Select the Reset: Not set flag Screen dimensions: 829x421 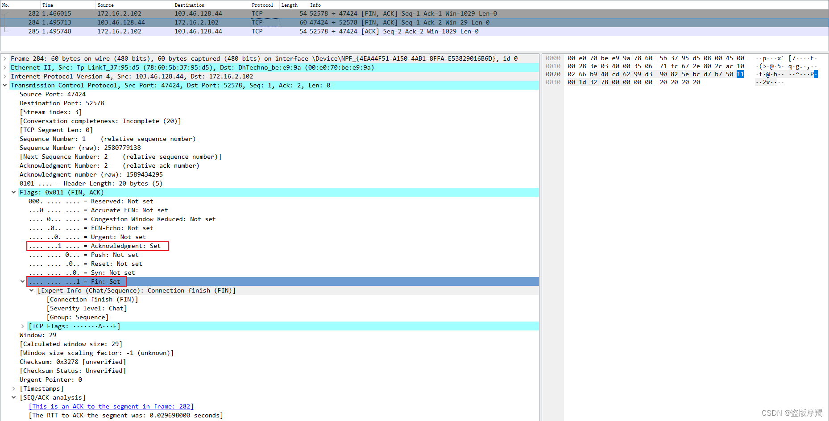(86, 264)
